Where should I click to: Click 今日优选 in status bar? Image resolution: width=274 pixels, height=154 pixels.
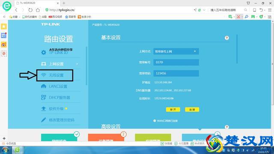[x=9, y=144]
